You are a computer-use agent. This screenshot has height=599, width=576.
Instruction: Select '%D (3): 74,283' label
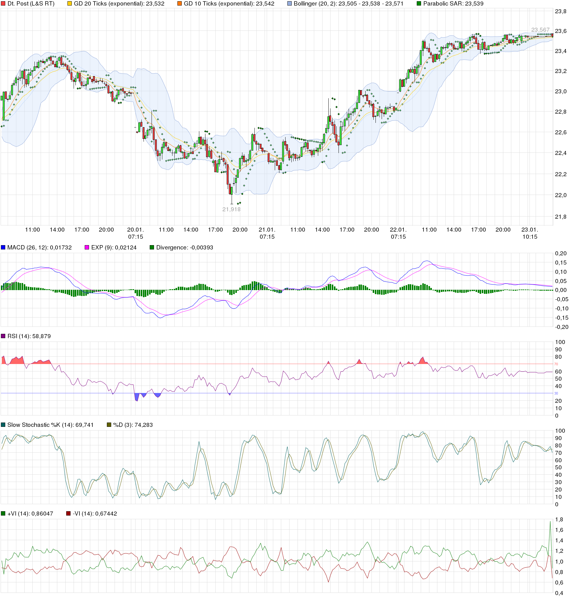(x=133, y=425)
